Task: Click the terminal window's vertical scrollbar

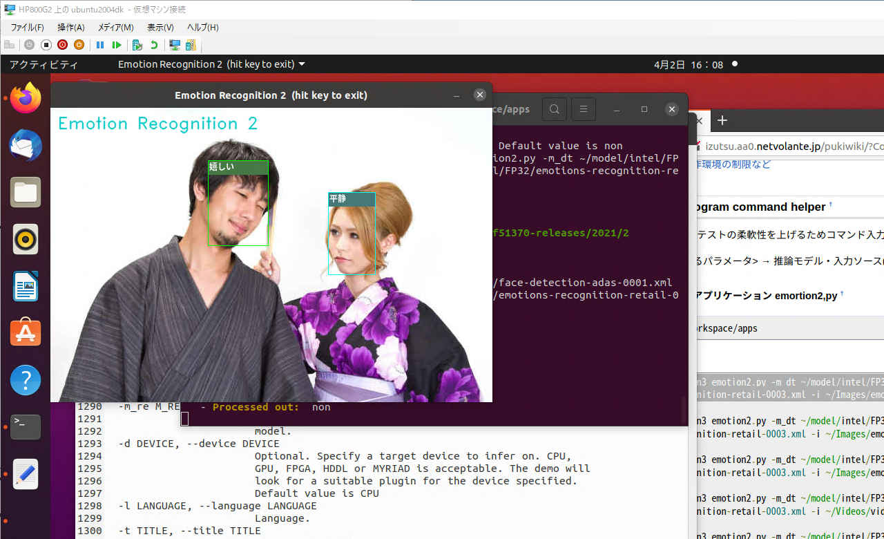Action: tap(684, 410)
